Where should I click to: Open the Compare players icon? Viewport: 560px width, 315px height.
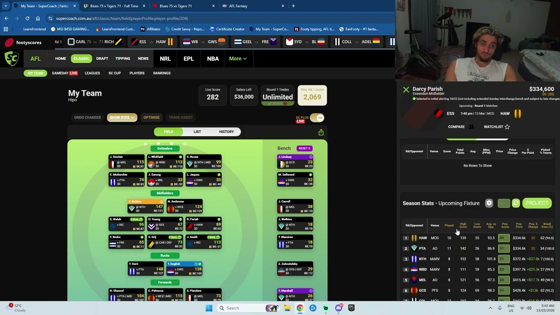[471, 127]
